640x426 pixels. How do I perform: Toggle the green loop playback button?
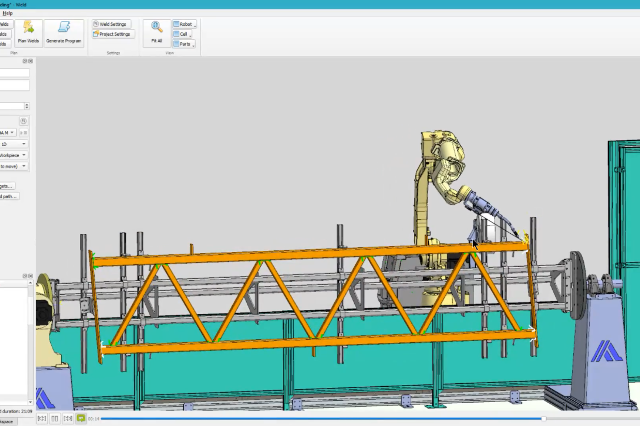tap(81, 418)
